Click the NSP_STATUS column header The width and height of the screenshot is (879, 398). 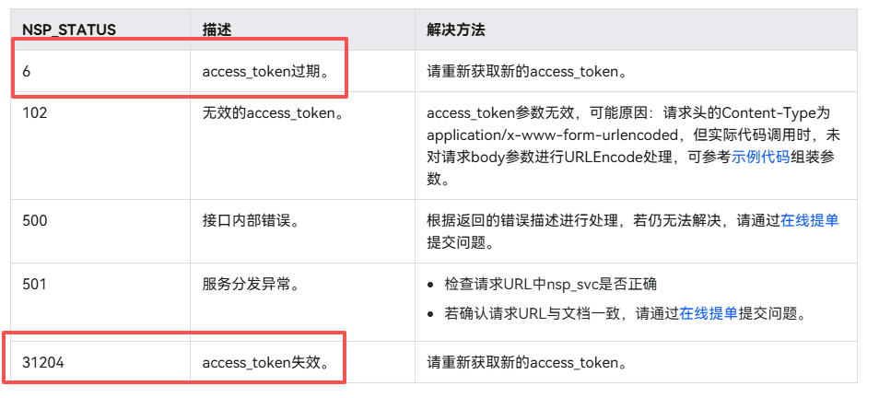[69, 29]
